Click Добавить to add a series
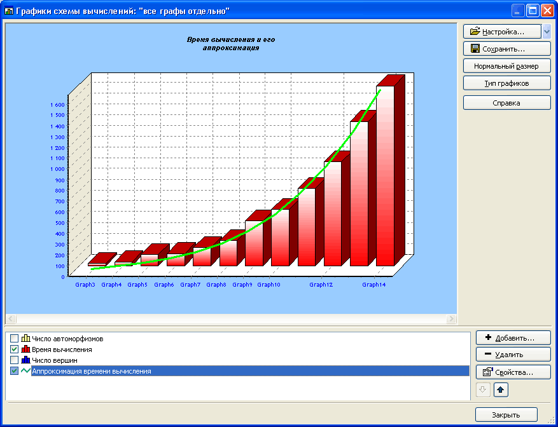 (513, 337)
